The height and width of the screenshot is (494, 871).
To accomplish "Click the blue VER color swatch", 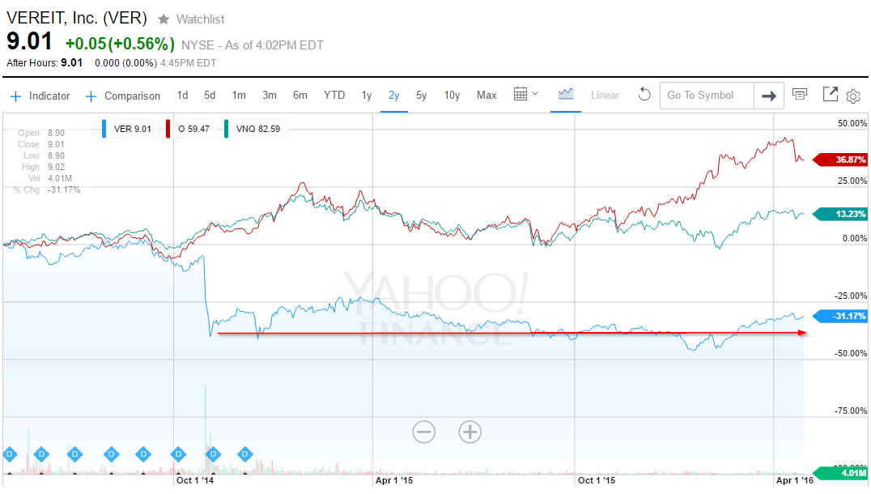I will click(x=104, y=128).
